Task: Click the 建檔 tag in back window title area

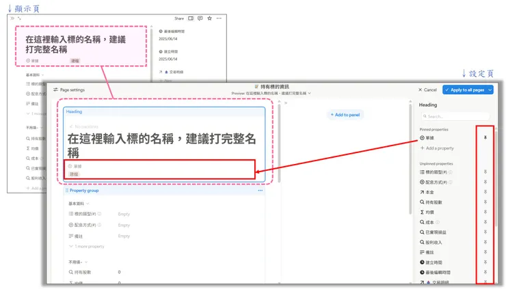Action: pyautogui.click(x=75, y=61)
